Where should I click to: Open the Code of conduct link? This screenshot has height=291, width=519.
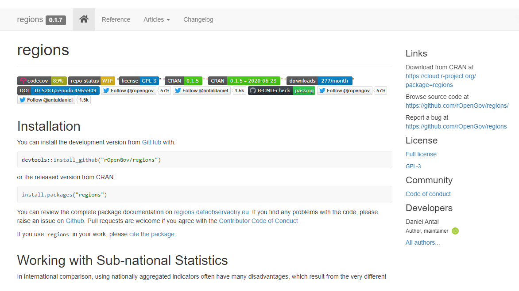pos(428,194)
